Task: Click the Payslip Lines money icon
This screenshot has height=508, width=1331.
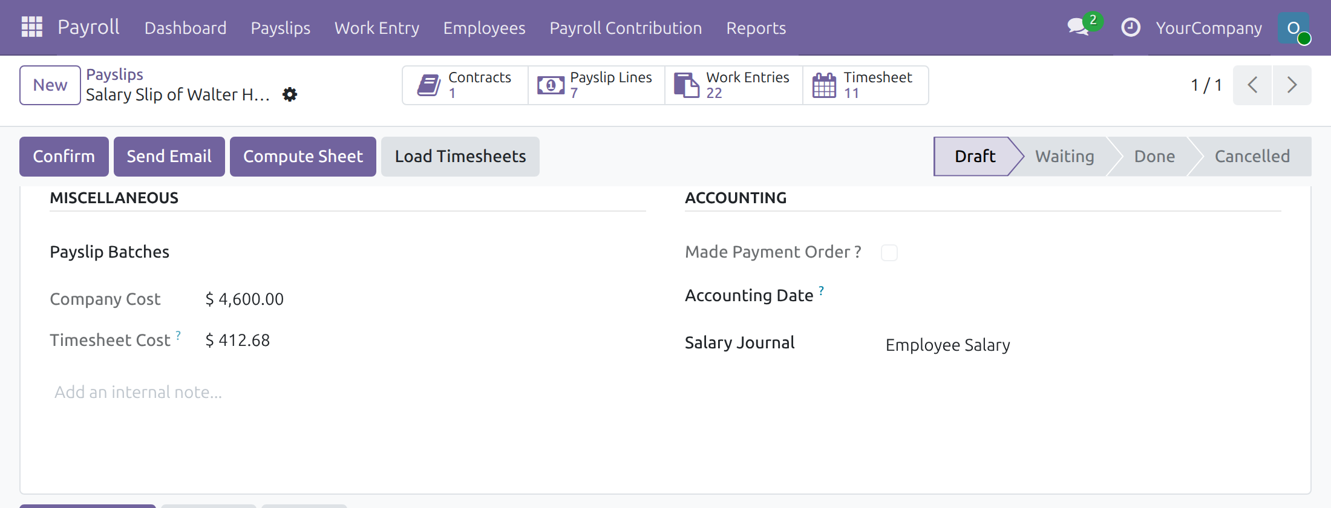Action: click(551, 85)
